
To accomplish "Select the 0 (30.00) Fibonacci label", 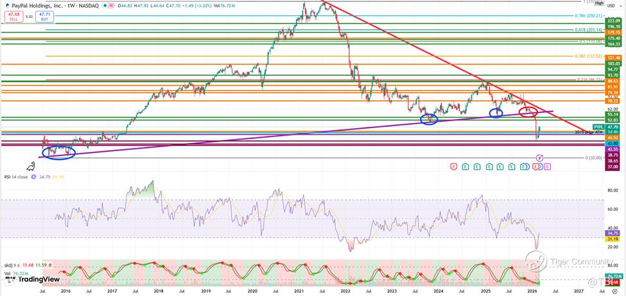I will point(593,158).
